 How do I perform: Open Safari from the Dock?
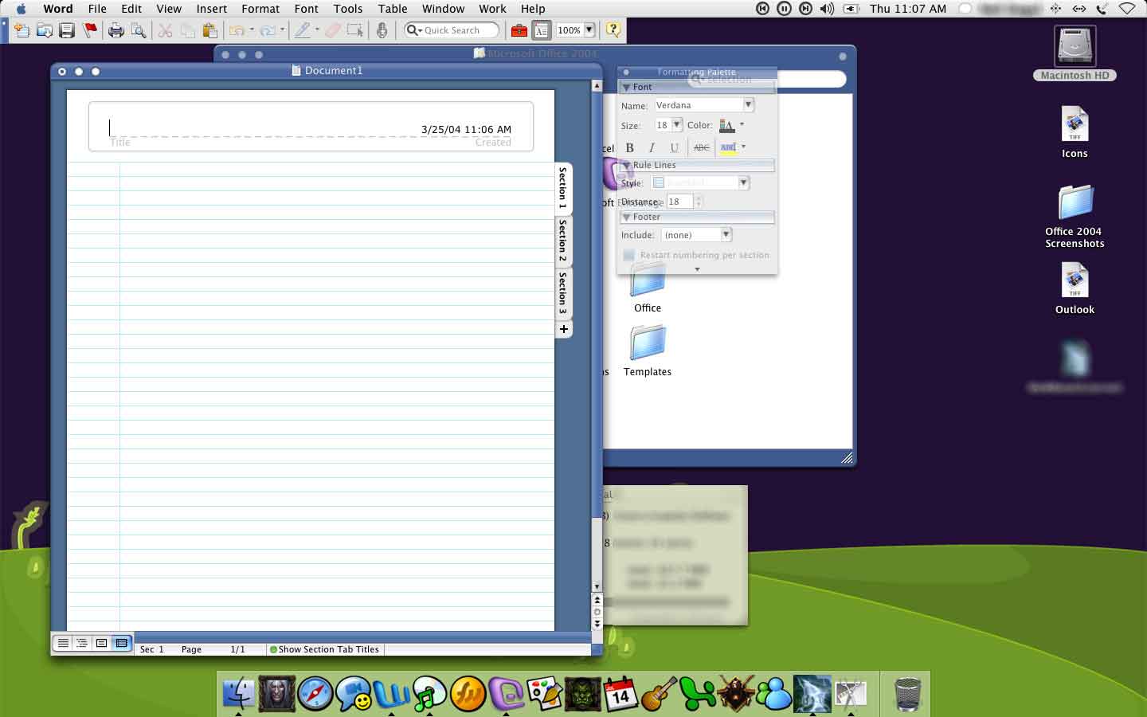[x=315, y=693]
